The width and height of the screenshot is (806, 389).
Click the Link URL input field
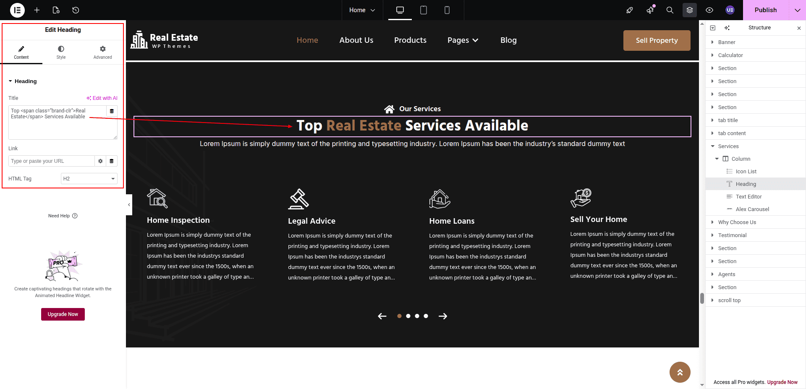[51, 161]
